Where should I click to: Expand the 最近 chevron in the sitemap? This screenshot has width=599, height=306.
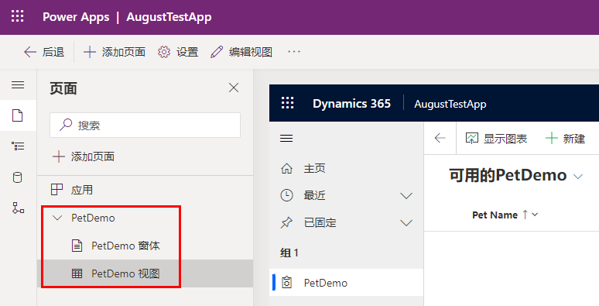(406, 196)
